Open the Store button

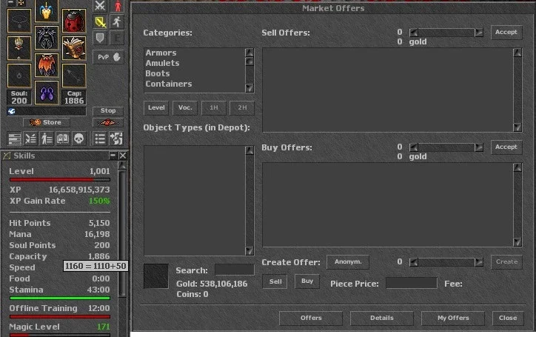coord(47,122)
